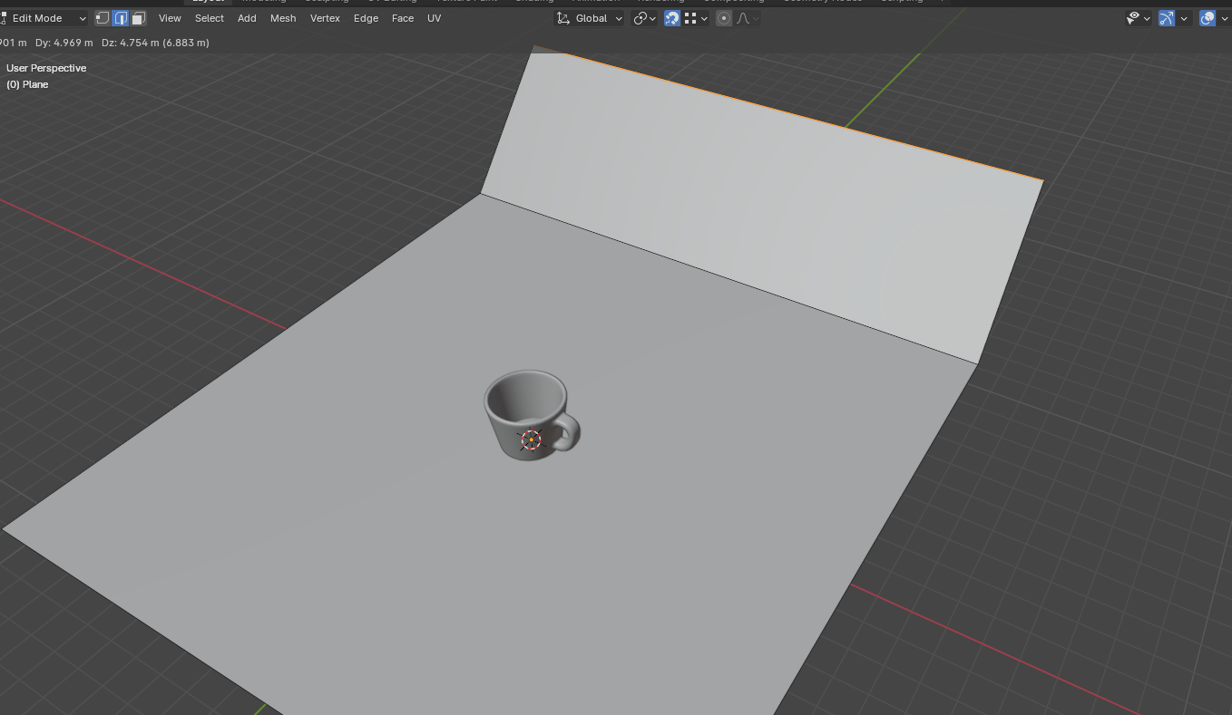1232x715 pixels.
Task: Click the '(0) Plane' object label
Action: pyautogui.click(x=27, y=84)
